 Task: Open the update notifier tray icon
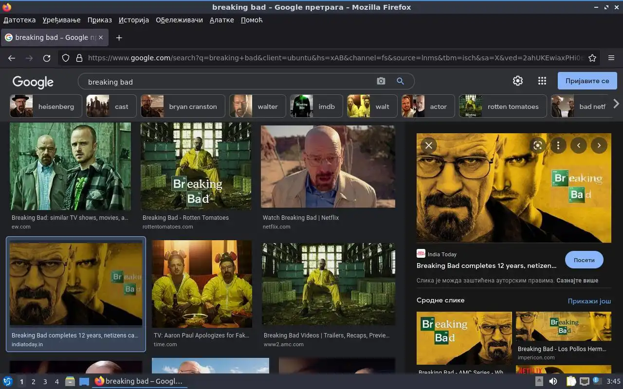click(597, 381)
